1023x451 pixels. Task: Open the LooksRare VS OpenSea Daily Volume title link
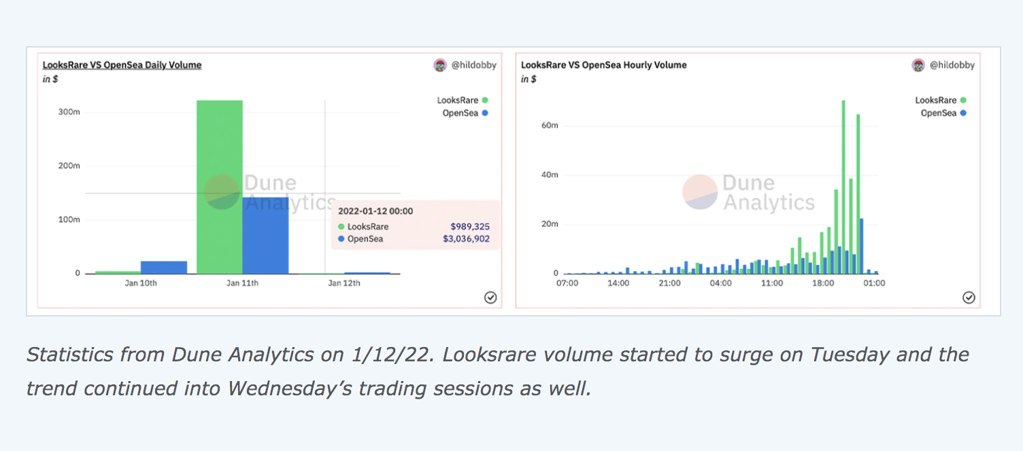tap(122, 65)
